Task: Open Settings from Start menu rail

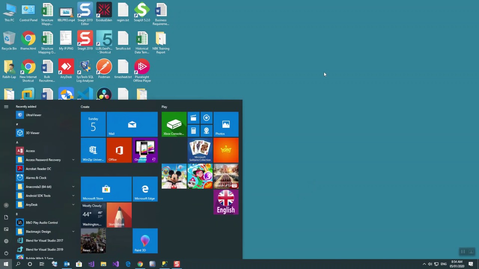Action: [x=6, y=241]
